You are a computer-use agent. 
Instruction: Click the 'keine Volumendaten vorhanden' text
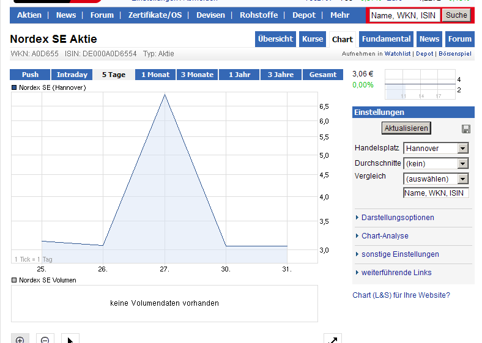(x=165, y=303)
